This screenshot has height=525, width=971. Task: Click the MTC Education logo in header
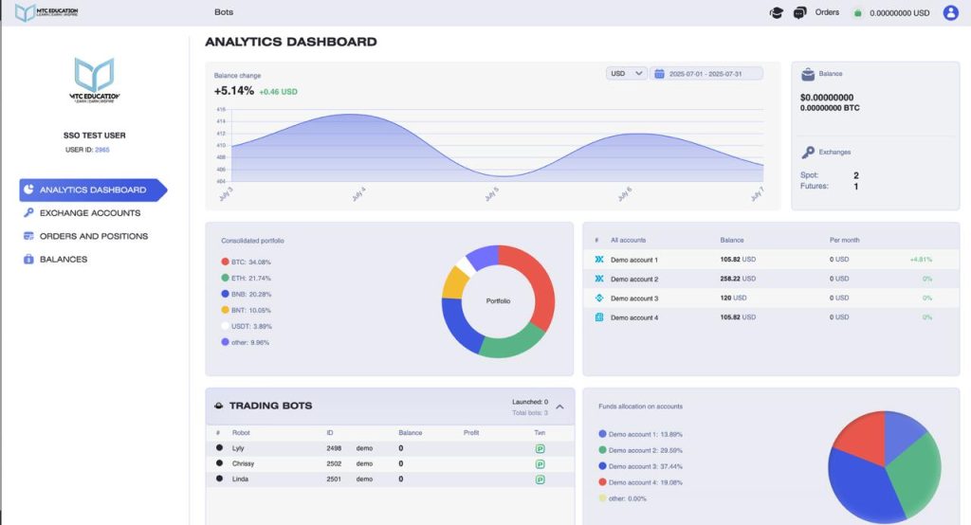[46, 12]
